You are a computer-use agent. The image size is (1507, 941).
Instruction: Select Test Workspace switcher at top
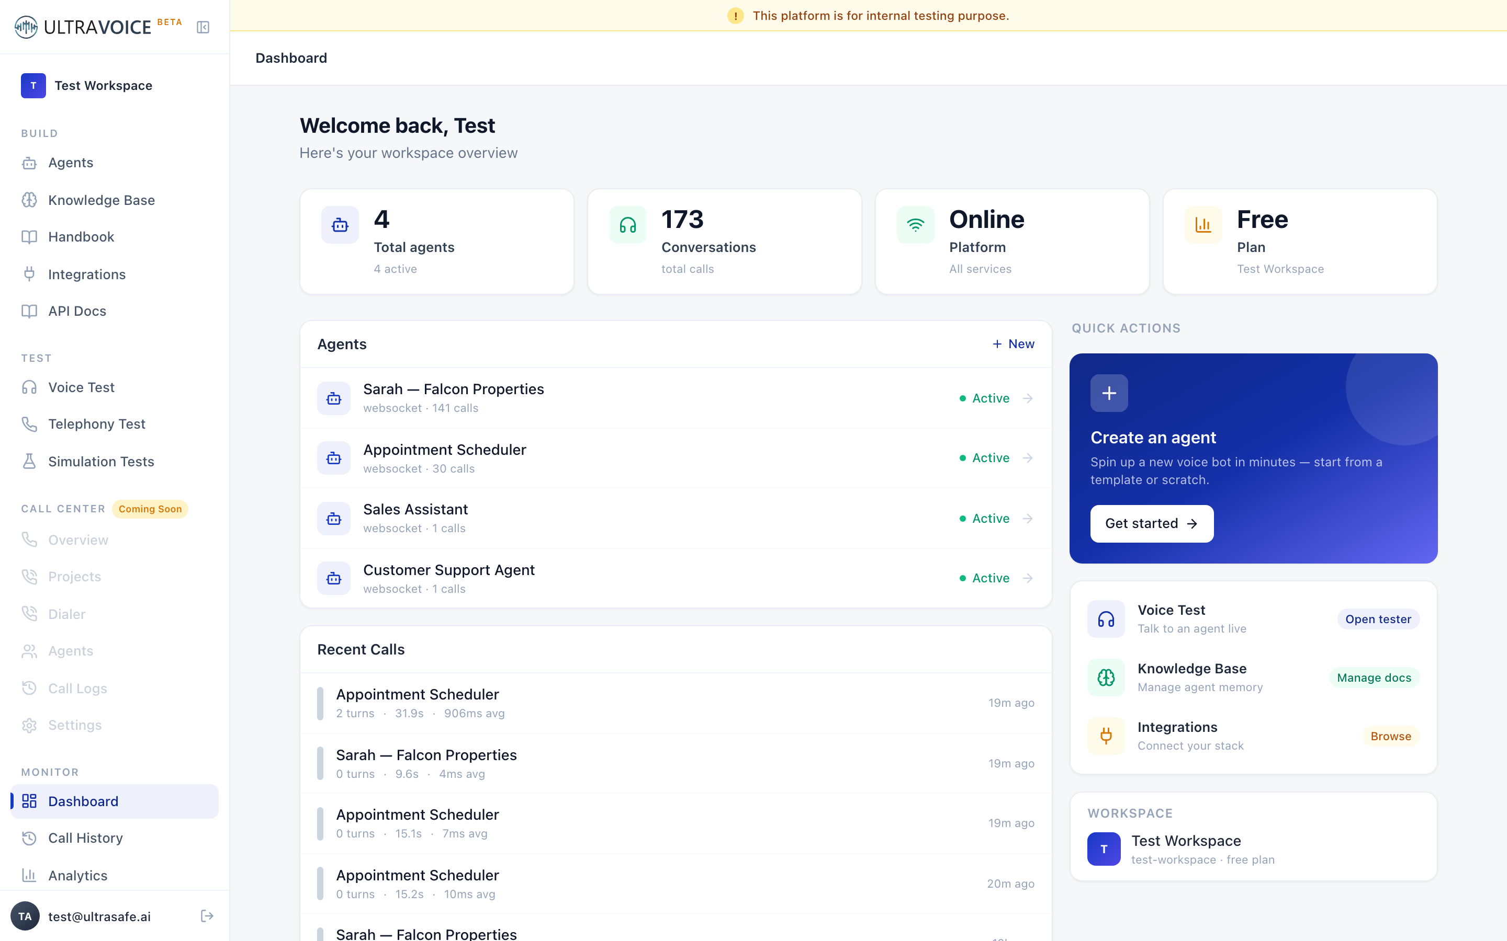(x=115, y=85)
